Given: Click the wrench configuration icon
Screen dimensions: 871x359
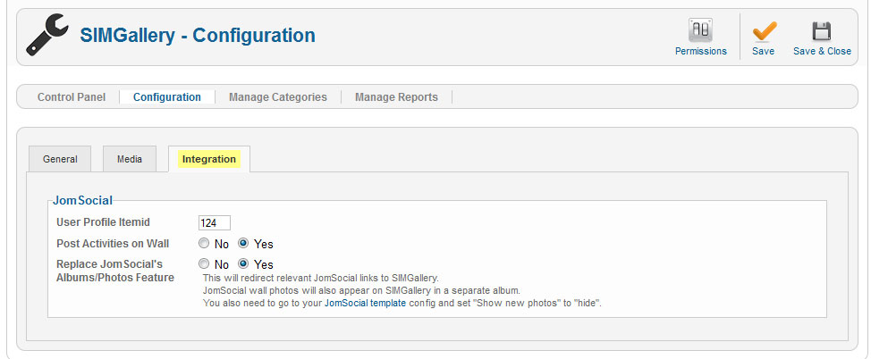Looking at the screenshot, I should point(47,35).
